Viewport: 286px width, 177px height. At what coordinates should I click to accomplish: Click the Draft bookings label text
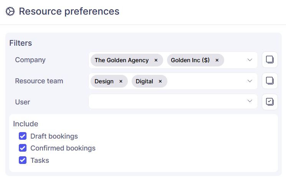coord(54,136)
